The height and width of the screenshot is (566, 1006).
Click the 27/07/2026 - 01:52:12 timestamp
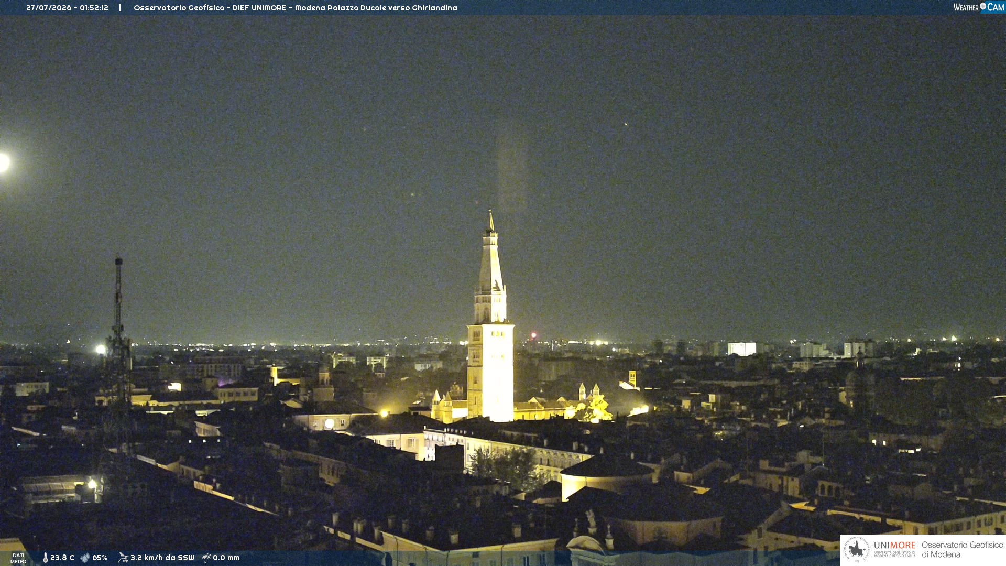pos(67,8)
